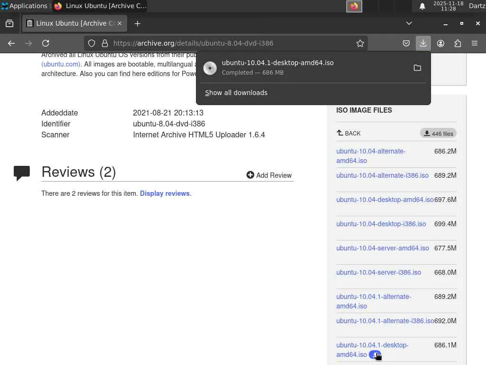
Task: Open the Firefox View icon
Action: point(9,24)
